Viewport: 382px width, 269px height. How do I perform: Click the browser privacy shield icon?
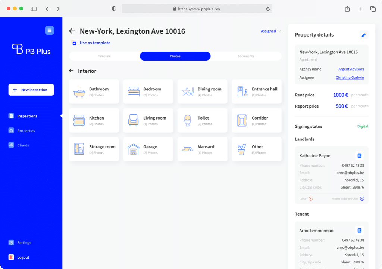pos(114,9)
